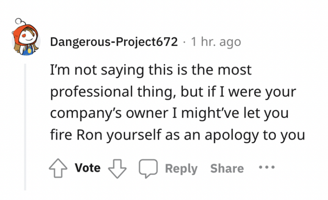Click the speech bubble reply icon
Viewport: 328px width, 200px height.
[148, 168]
